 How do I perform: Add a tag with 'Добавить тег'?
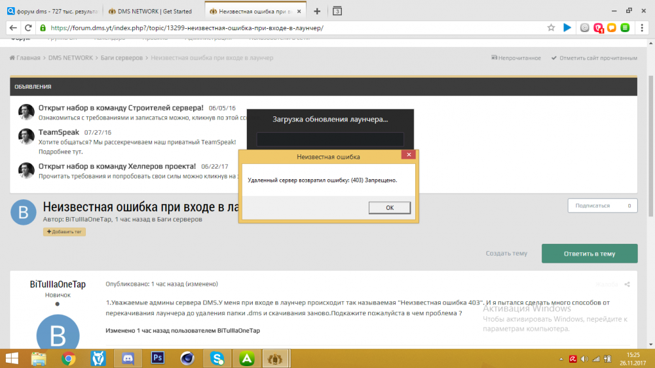(x=64, y=232)
